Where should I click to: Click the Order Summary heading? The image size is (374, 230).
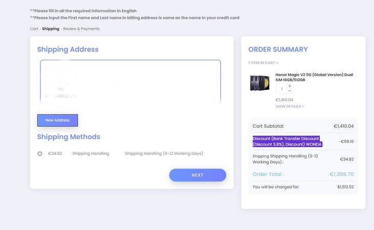click(x=278, y=50)
